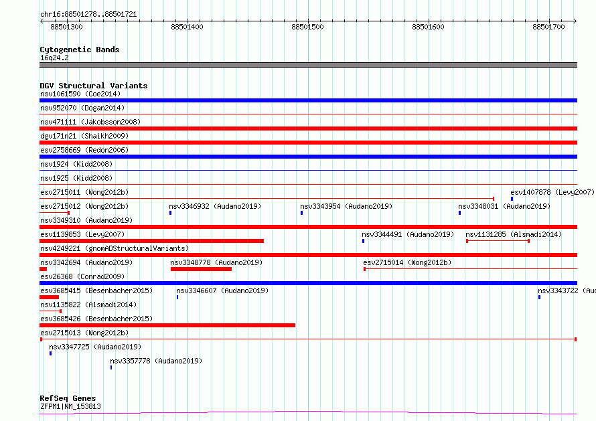Click the chr16:88501278..88501721 region label
The height and width of the screenshot is (421, 596).
[88, 15]
